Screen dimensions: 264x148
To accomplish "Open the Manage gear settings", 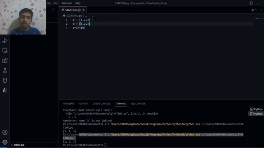I will pos(5,142).
